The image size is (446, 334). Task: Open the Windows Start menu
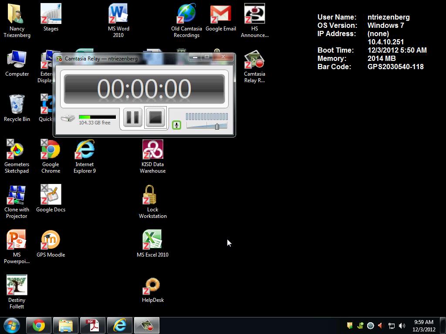tap(12, 325)
